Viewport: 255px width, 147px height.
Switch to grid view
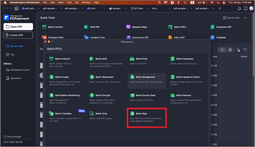click(x=230, y=50)
